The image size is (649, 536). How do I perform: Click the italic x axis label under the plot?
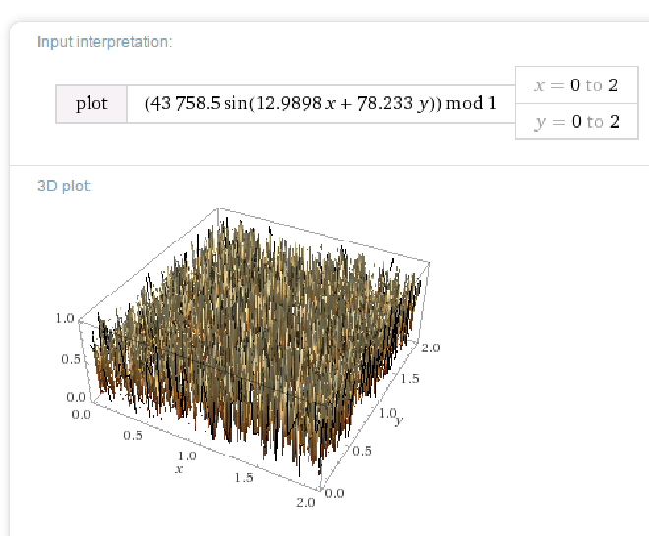pos(179,470)
